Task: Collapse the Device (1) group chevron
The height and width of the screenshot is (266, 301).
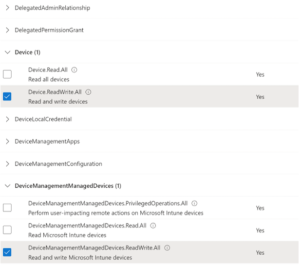Action: pyautogui.click(x=7, y=52)
